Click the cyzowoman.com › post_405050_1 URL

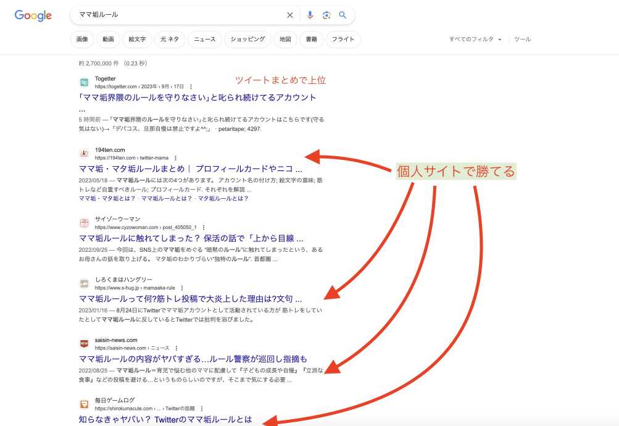click(x=146, y=227)
